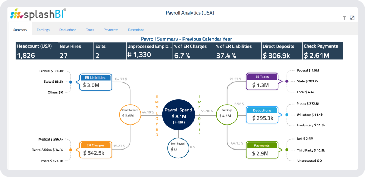Click the purple EE Taxes connector dot
This screenshot has width=365, height=177.
click(x=287, y=81)
